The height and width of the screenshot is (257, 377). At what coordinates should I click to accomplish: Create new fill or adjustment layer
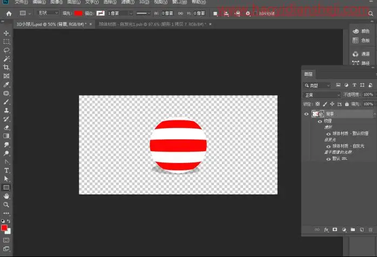pyautogui.click(x=344, y=229)
